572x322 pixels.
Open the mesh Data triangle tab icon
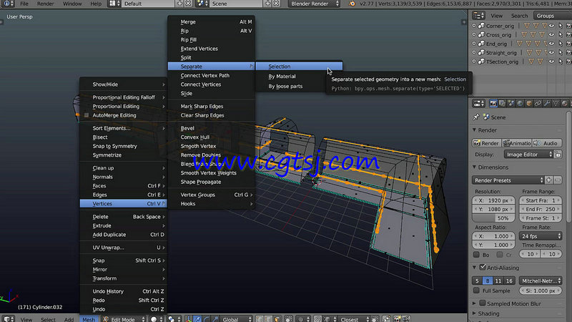pos(556,104)
